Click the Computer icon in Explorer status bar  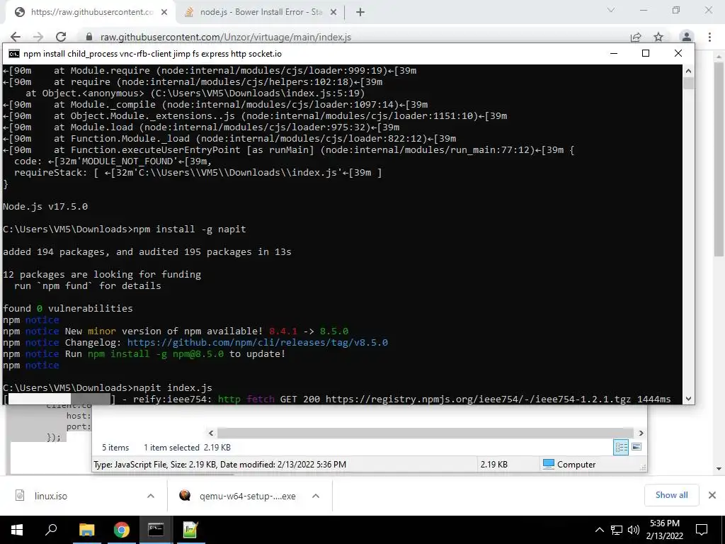click(549, 464)
